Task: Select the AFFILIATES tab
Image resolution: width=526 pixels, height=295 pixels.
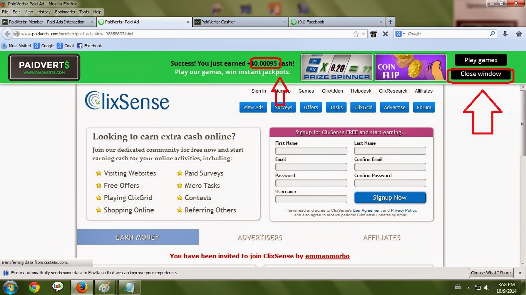Action: click(x=382, y=237)
